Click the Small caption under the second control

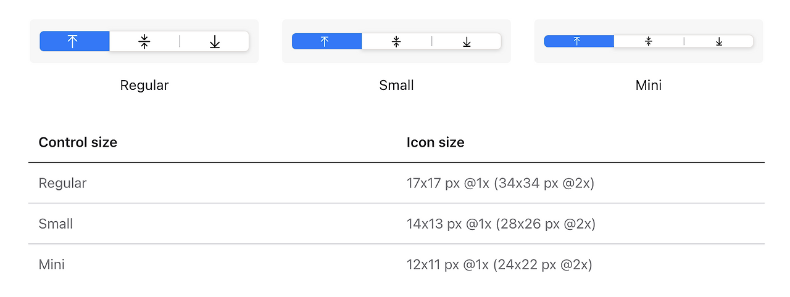click(x=396, y=85)
